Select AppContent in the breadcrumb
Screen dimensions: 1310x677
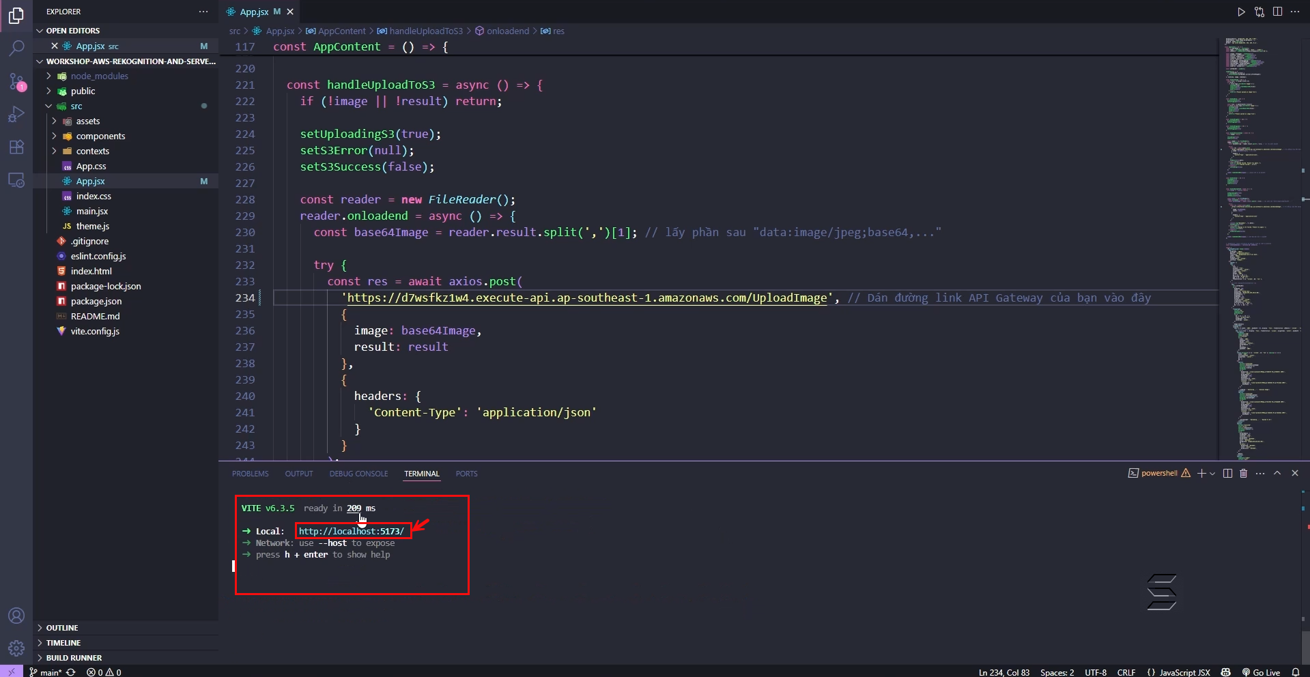pyautogui.click(x=336, y=31)
